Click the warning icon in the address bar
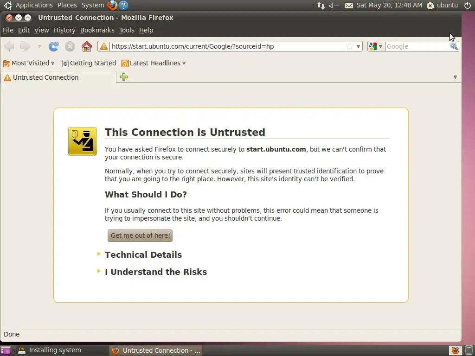This screenshot has height=356, width=475. (x=104, y=46)
